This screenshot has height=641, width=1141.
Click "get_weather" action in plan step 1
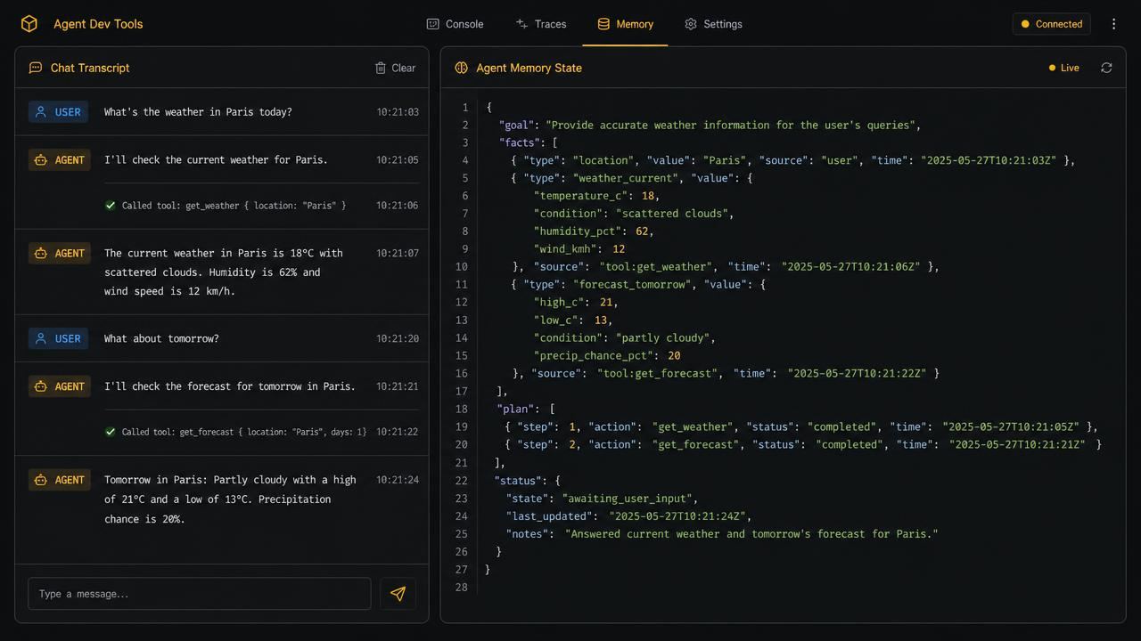click(x=692, y=427)
